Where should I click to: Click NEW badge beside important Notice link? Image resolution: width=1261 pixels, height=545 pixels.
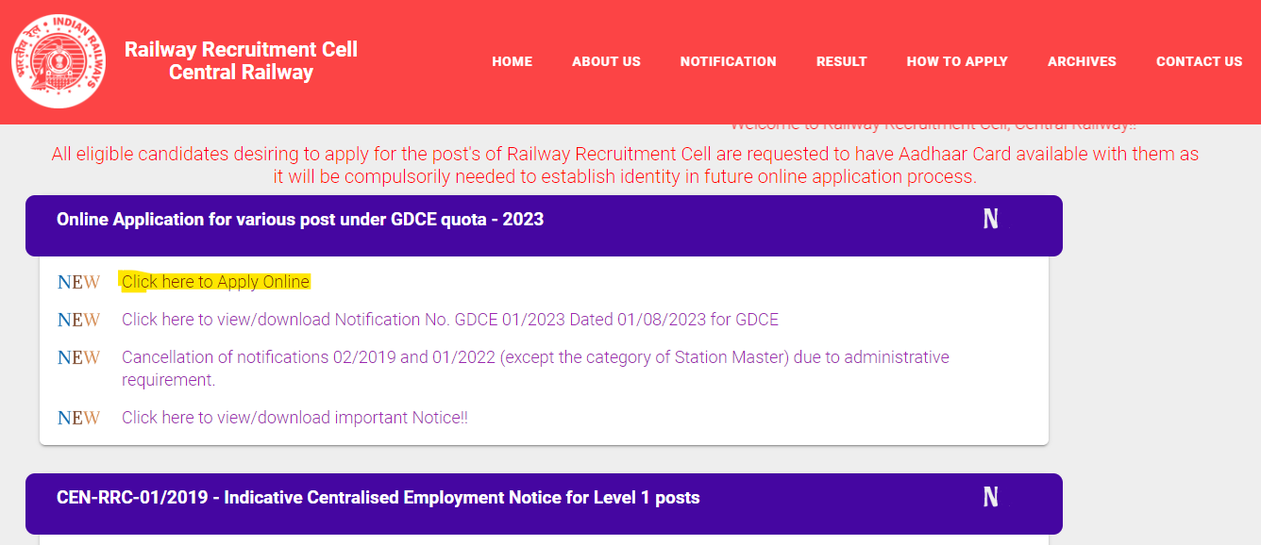[78, 418]
